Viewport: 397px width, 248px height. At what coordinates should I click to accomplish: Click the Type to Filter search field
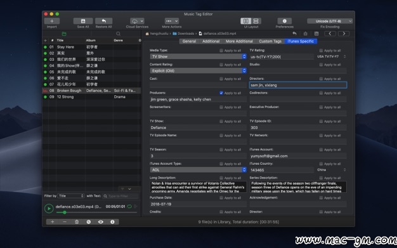pos(120,196)
